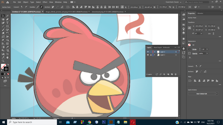Switch to the Libraries tab
This screenshot has width=223, height=125.
point(200,13)
